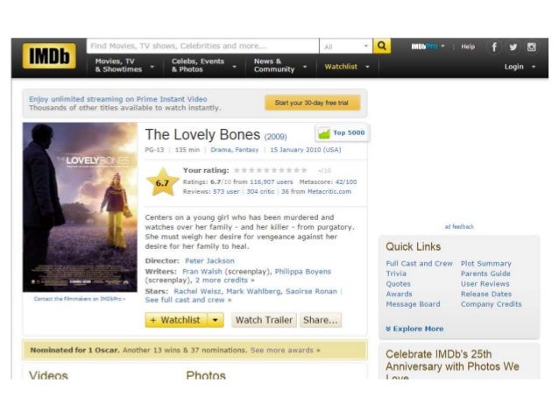
Task: Open the Movies, TV & Showtimes menu
Action: click(x=124, y=66)
